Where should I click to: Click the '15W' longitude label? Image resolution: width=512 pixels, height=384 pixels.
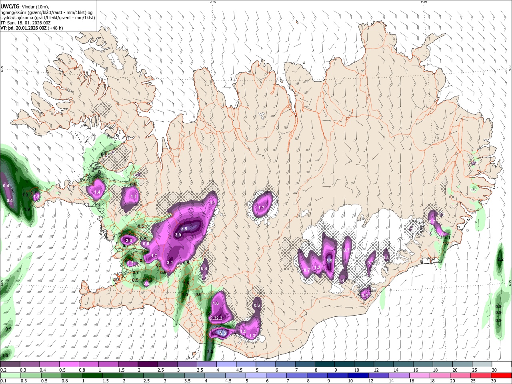tap(424, 2)
